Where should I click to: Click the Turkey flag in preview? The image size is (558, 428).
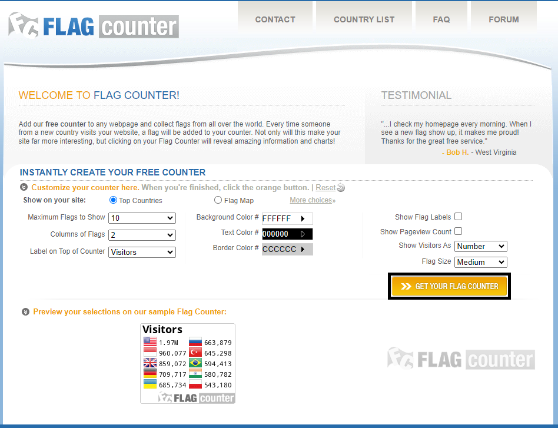(195, 352)
